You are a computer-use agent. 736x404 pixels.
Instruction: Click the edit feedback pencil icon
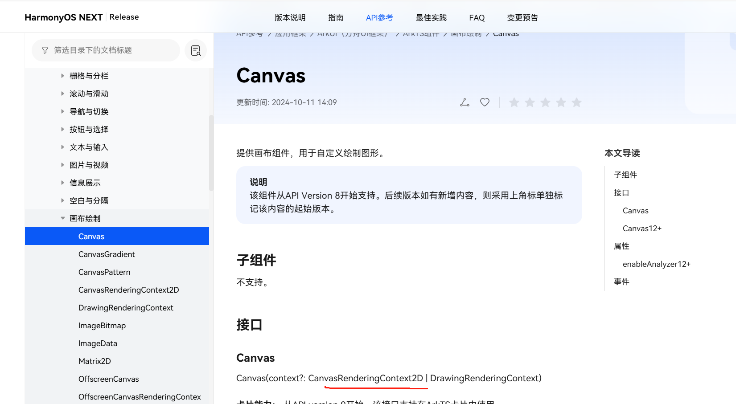pyautogui.click(x=465, y=102)
